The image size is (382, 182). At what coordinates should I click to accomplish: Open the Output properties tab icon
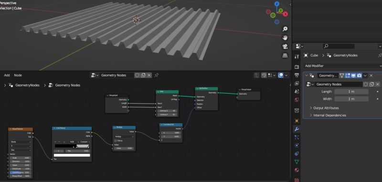(297, 75)
